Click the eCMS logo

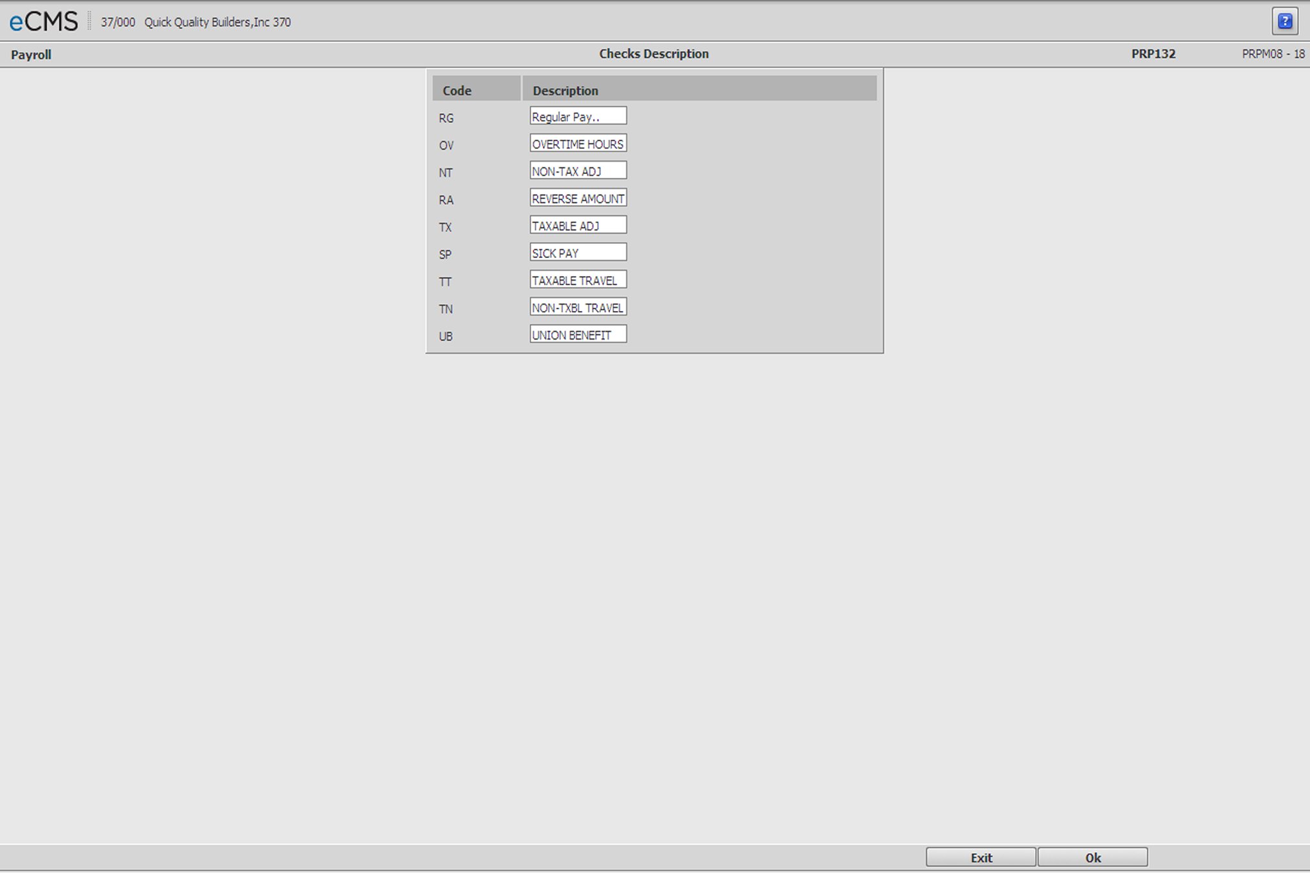click(42, 21)
